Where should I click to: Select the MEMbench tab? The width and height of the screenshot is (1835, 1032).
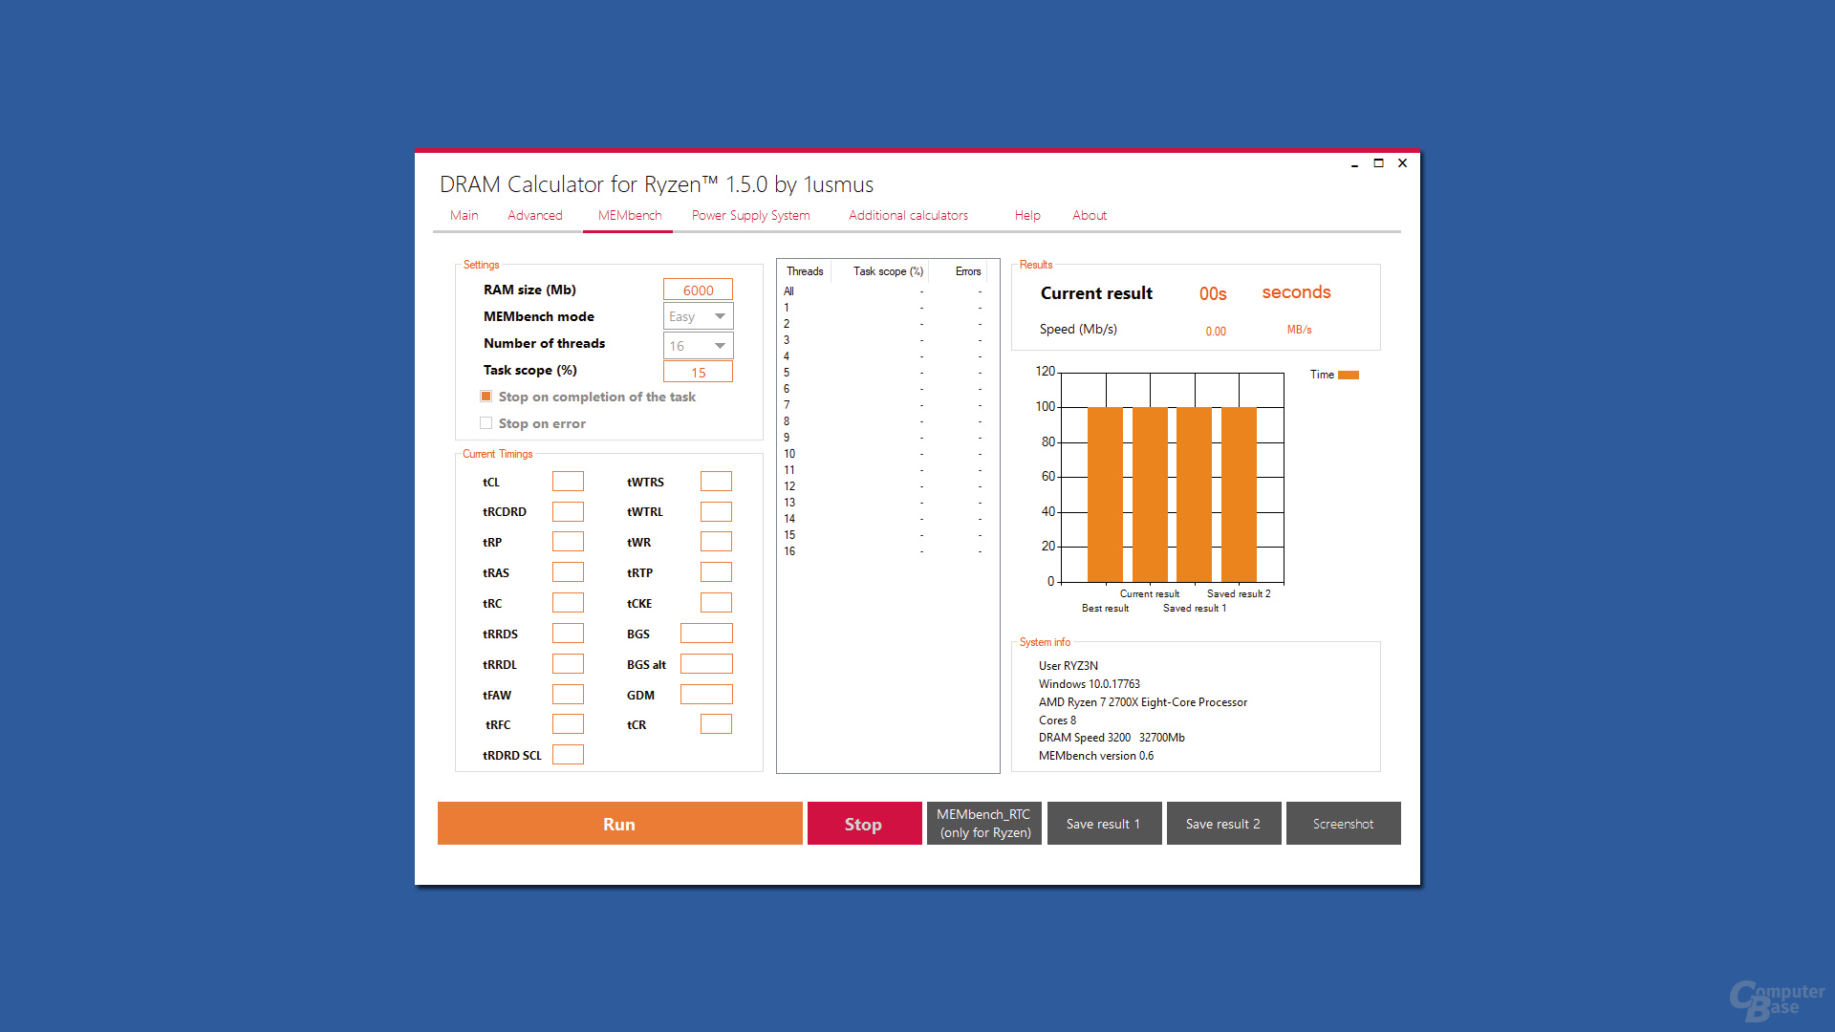(629, 216)
